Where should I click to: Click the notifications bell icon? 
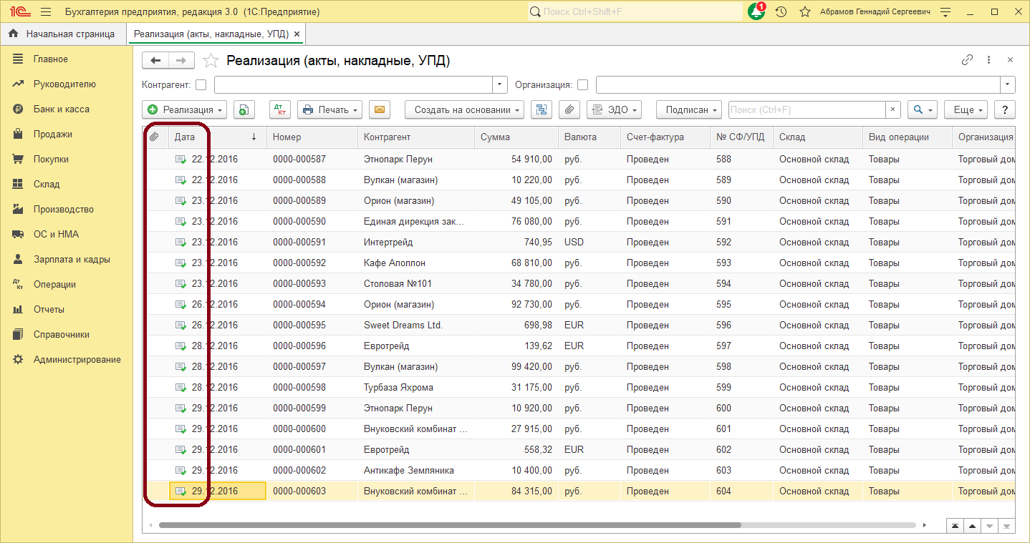tap(756, 12)
